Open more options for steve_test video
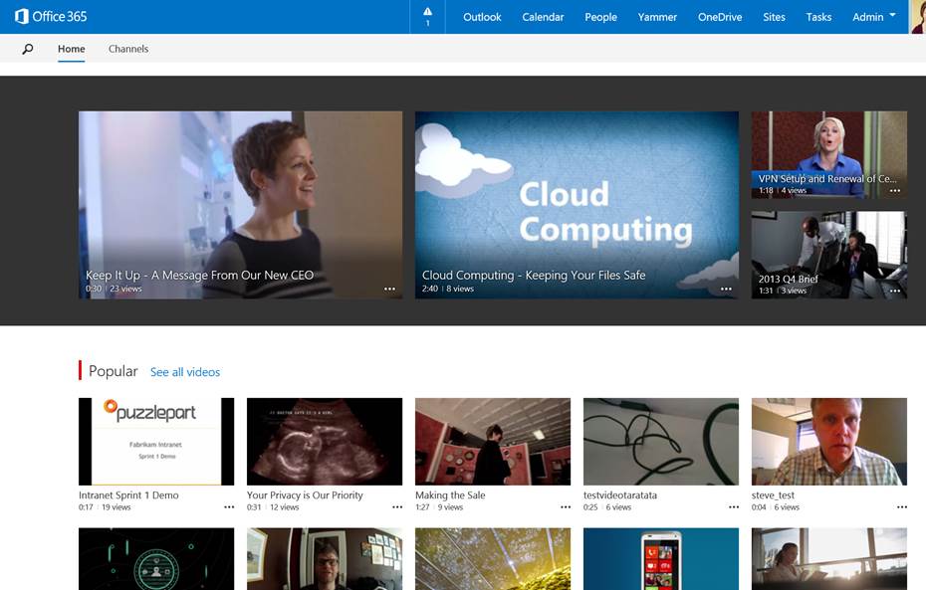The image size is (926, 590). click(x=902, y=506)
